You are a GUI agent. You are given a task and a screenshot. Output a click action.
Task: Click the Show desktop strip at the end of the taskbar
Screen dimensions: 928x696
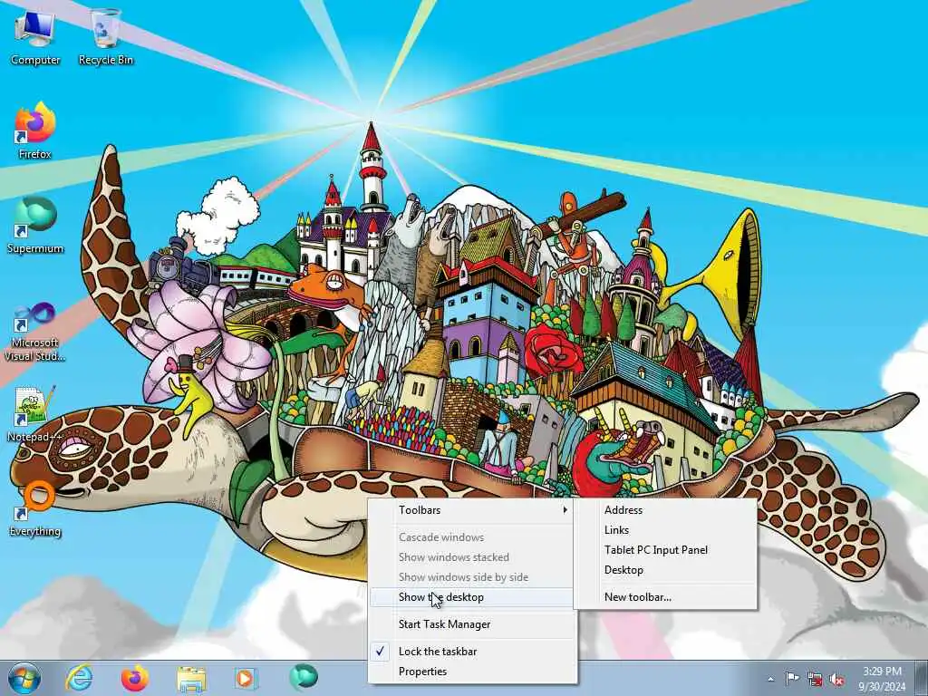click(922, 678)
